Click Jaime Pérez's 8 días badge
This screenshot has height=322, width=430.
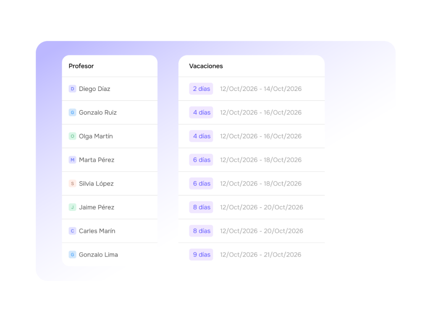coord(201,207)
